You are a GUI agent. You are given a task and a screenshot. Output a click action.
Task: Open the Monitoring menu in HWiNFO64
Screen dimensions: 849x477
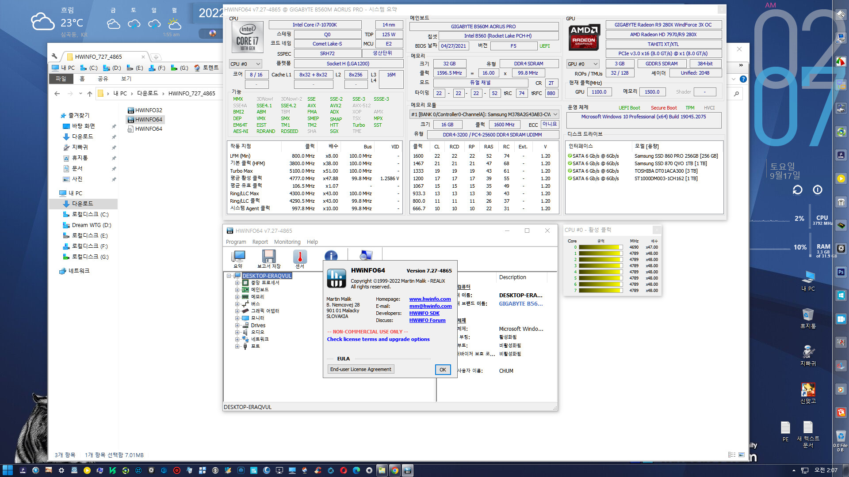point(287,242)
